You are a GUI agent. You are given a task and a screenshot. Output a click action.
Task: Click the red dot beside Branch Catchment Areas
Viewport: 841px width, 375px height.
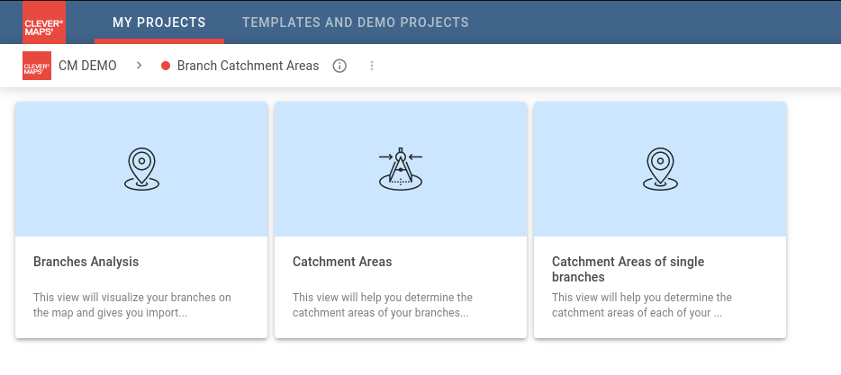[166, 66]
